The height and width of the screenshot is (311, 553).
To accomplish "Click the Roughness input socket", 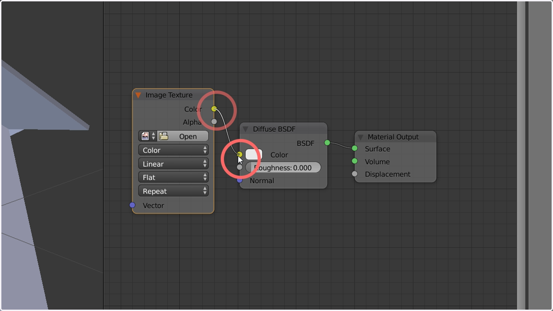I will pyautogui.click(x=240, y=167).
